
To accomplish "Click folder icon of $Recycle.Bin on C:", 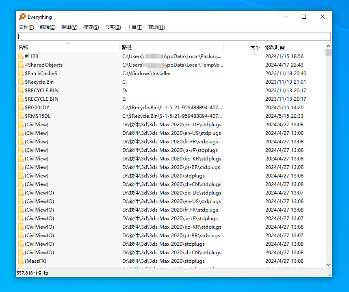I will click(21, 82).
